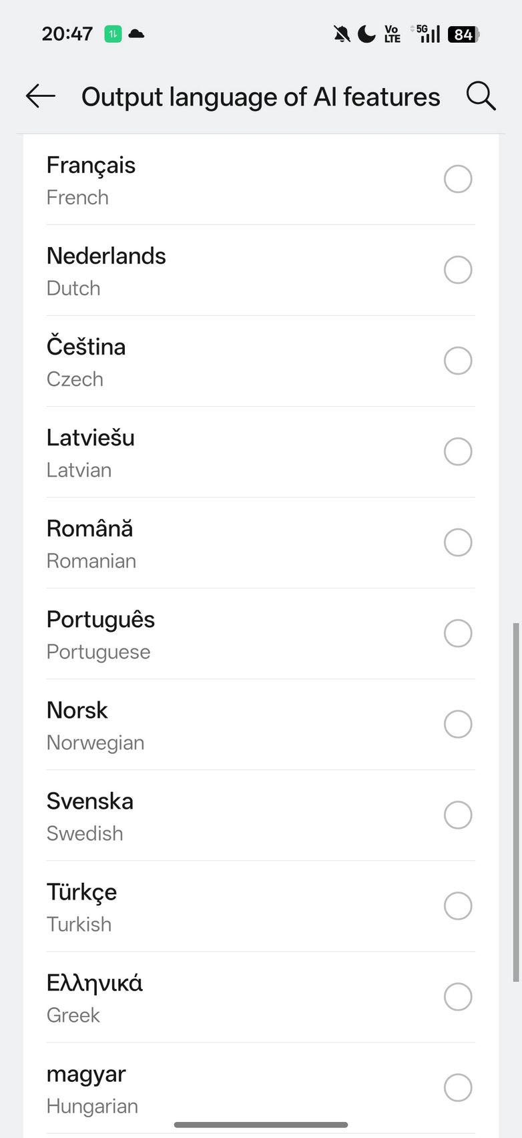The image size is (522, 1138).
Task: Click the vertical scrollbar on the right
Action: coord(515,801)
